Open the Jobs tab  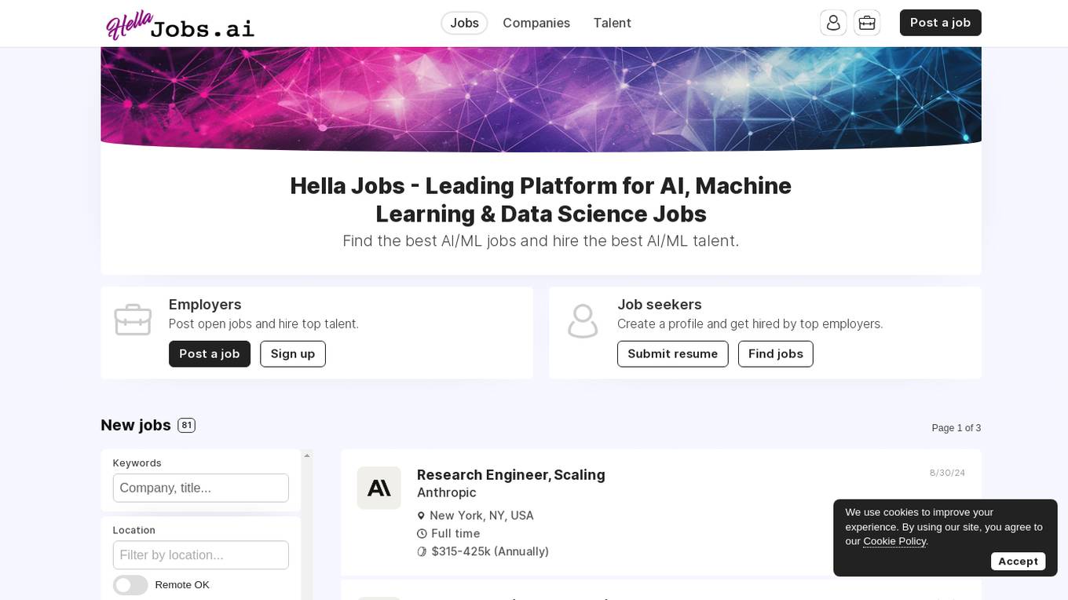point(464,23)
